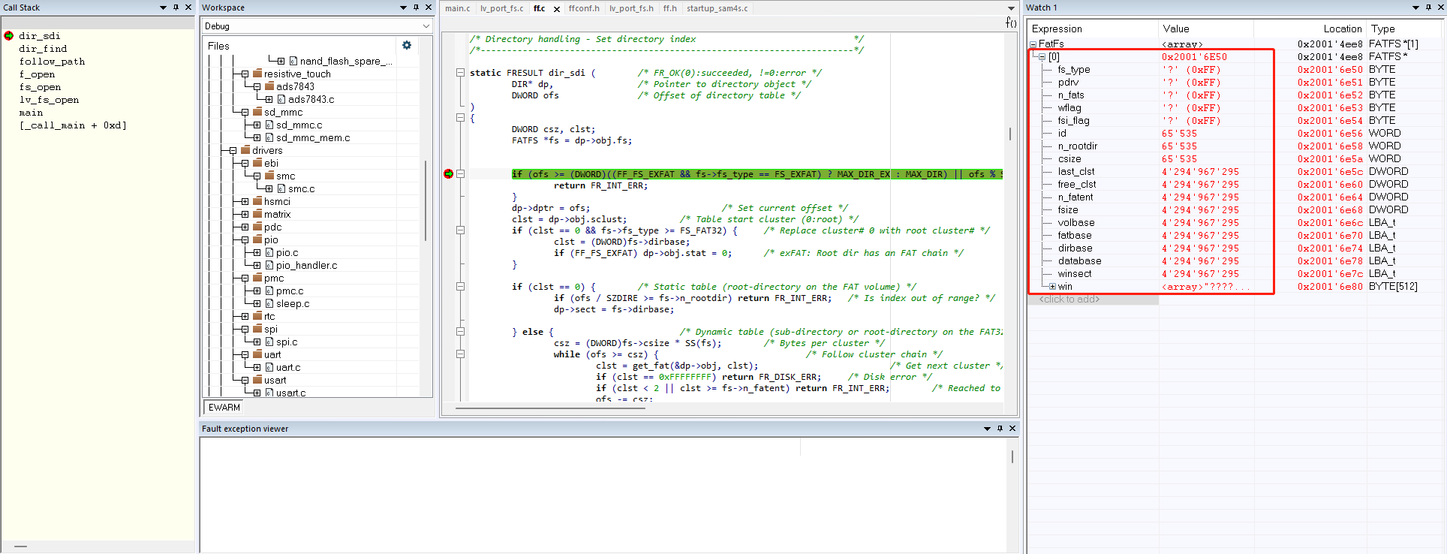The width and height of the screenshot is (1447, 554).
Task: Click the Location column header
Action: [1309, 29]
